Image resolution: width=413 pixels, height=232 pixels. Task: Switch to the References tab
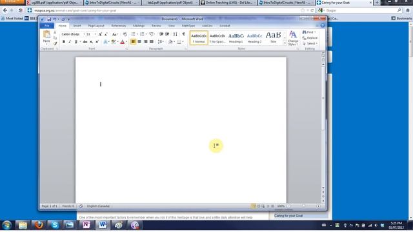pos(119,26)
